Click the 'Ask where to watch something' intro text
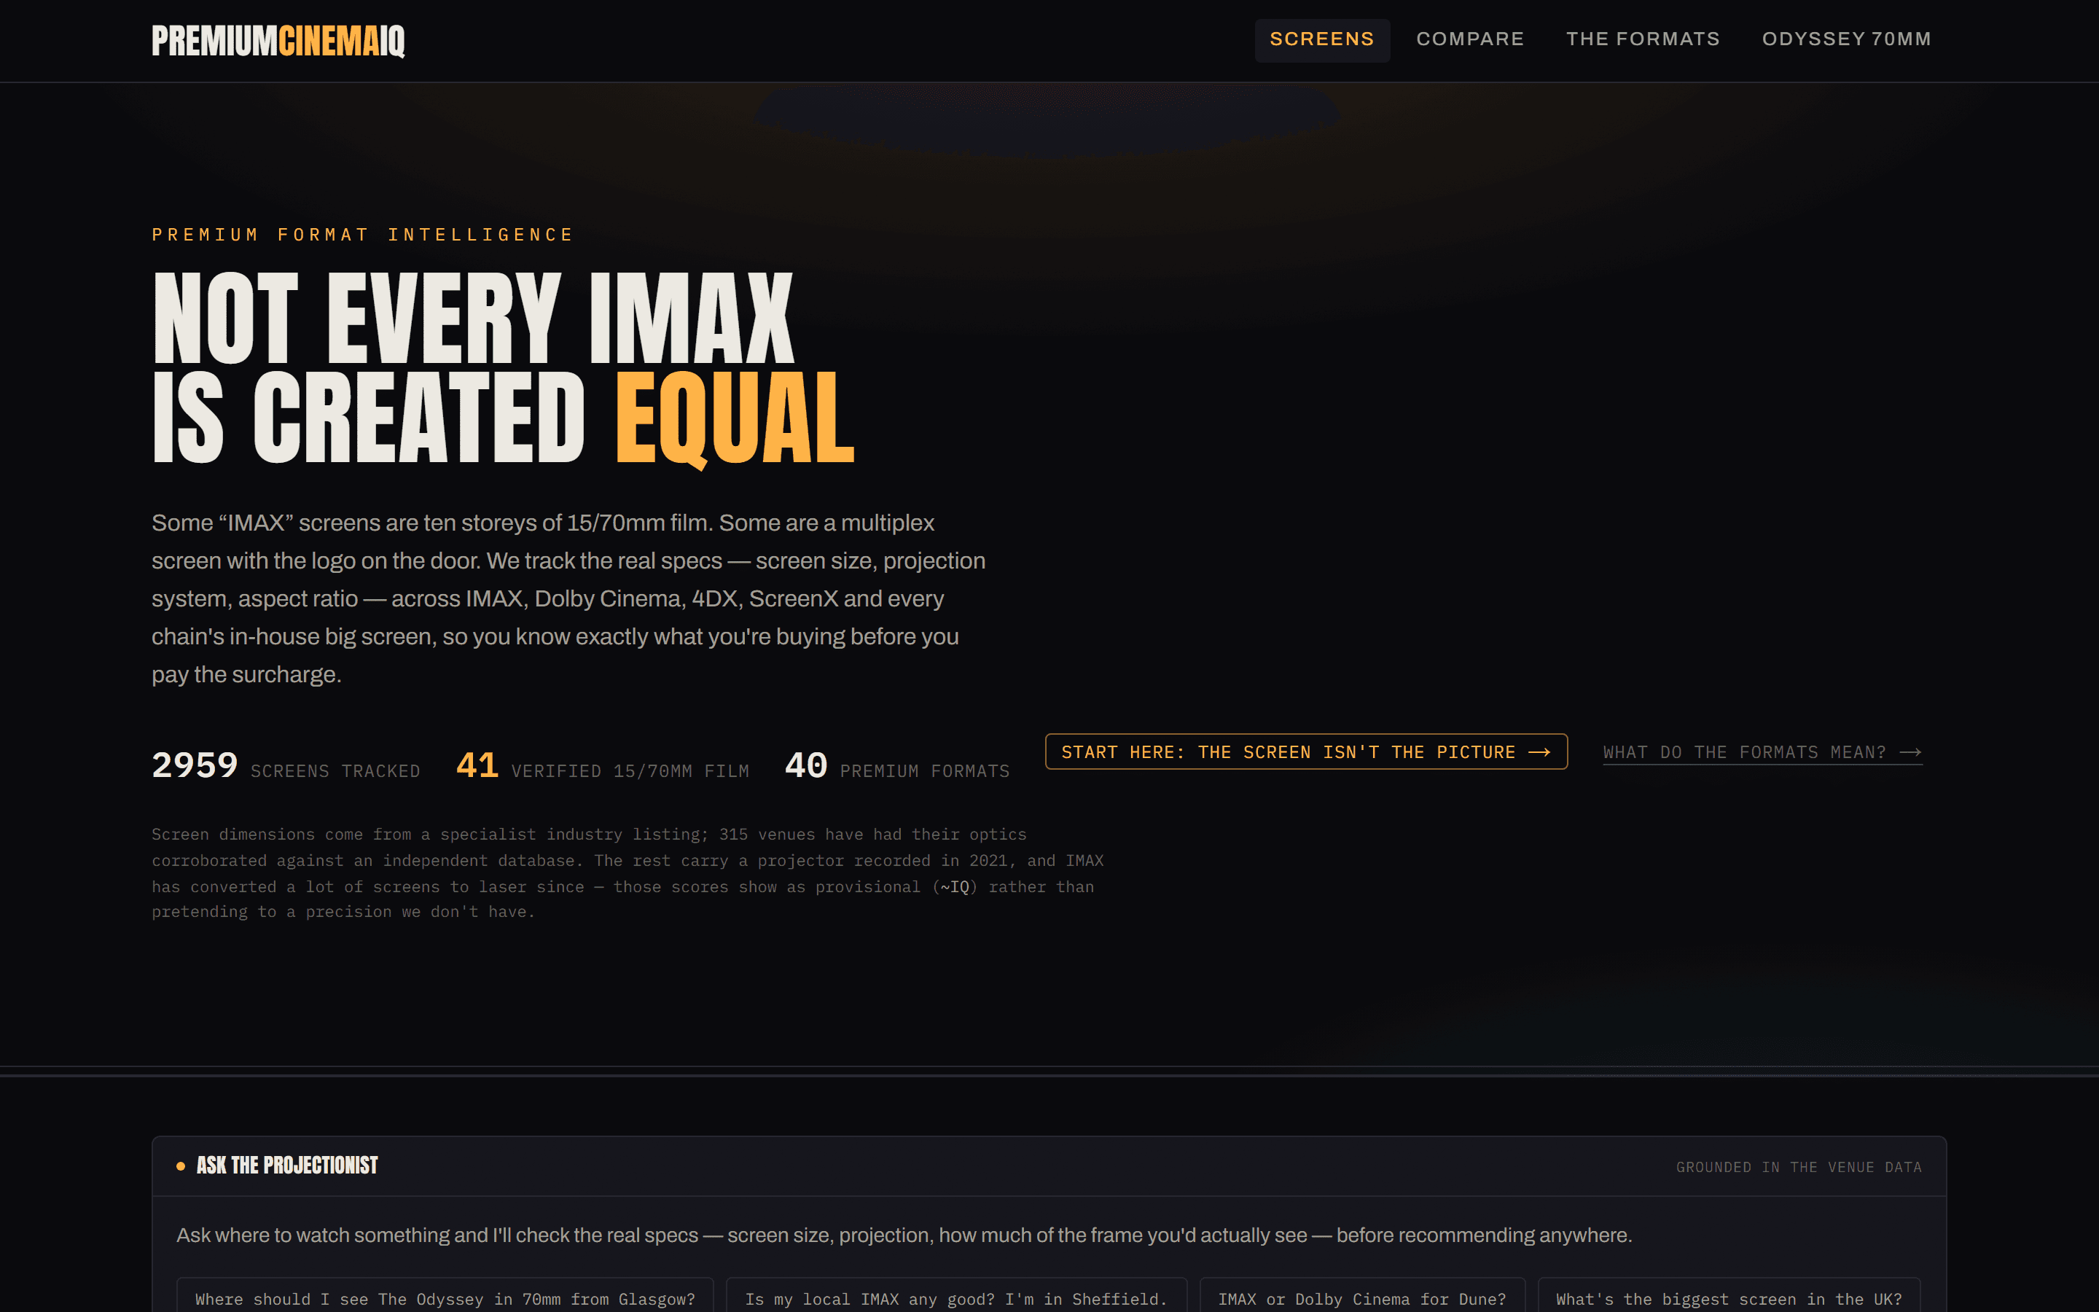This screenshot has height=1312, width=2099. [904, 1235]
